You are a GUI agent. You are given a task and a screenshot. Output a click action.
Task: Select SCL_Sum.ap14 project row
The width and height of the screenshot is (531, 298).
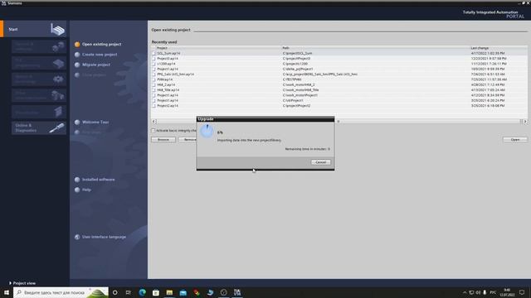[x=339, y=53]
